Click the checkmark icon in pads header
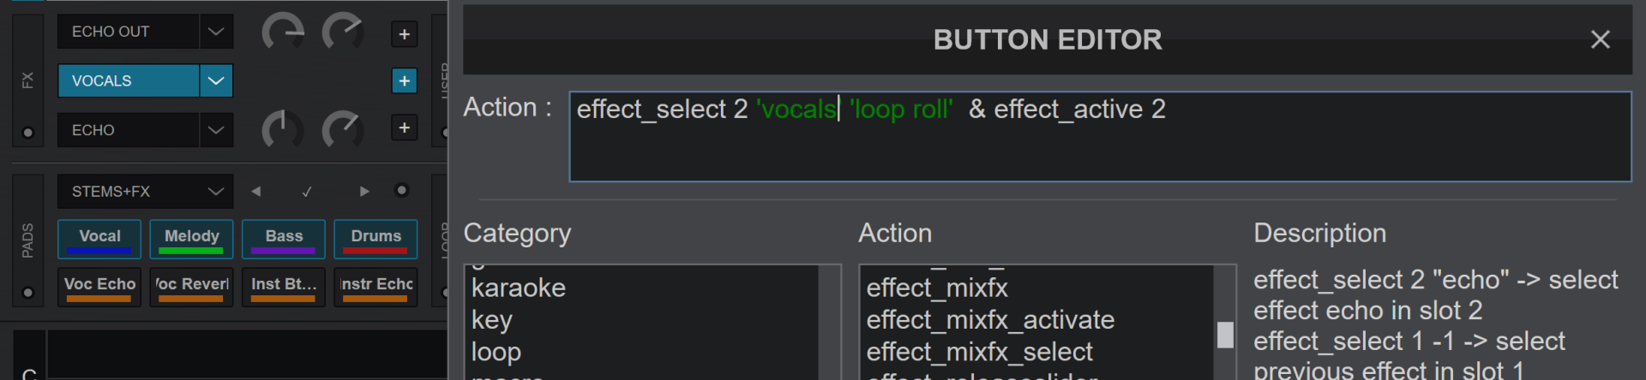The width and height of the screenshot is (1646, 380). [307, 192]
